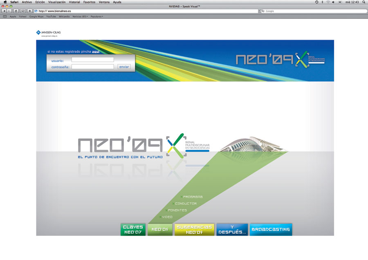The height and width of the screenshot is (260, 368).
Task: Open Time Machine in the menu bar
Action: click(316, 2)
